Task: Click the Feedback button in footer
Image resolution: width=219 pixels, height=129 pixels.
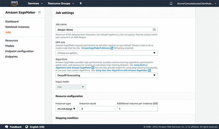Action: [x=13, y=127]
